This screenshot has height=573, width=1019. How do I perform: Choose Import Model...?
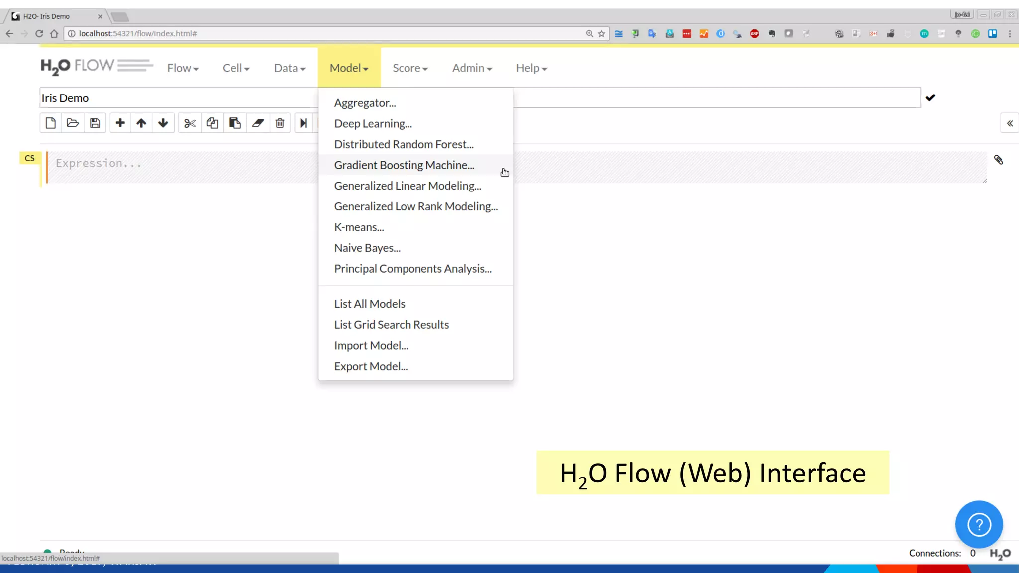click(x=416, y=346)
